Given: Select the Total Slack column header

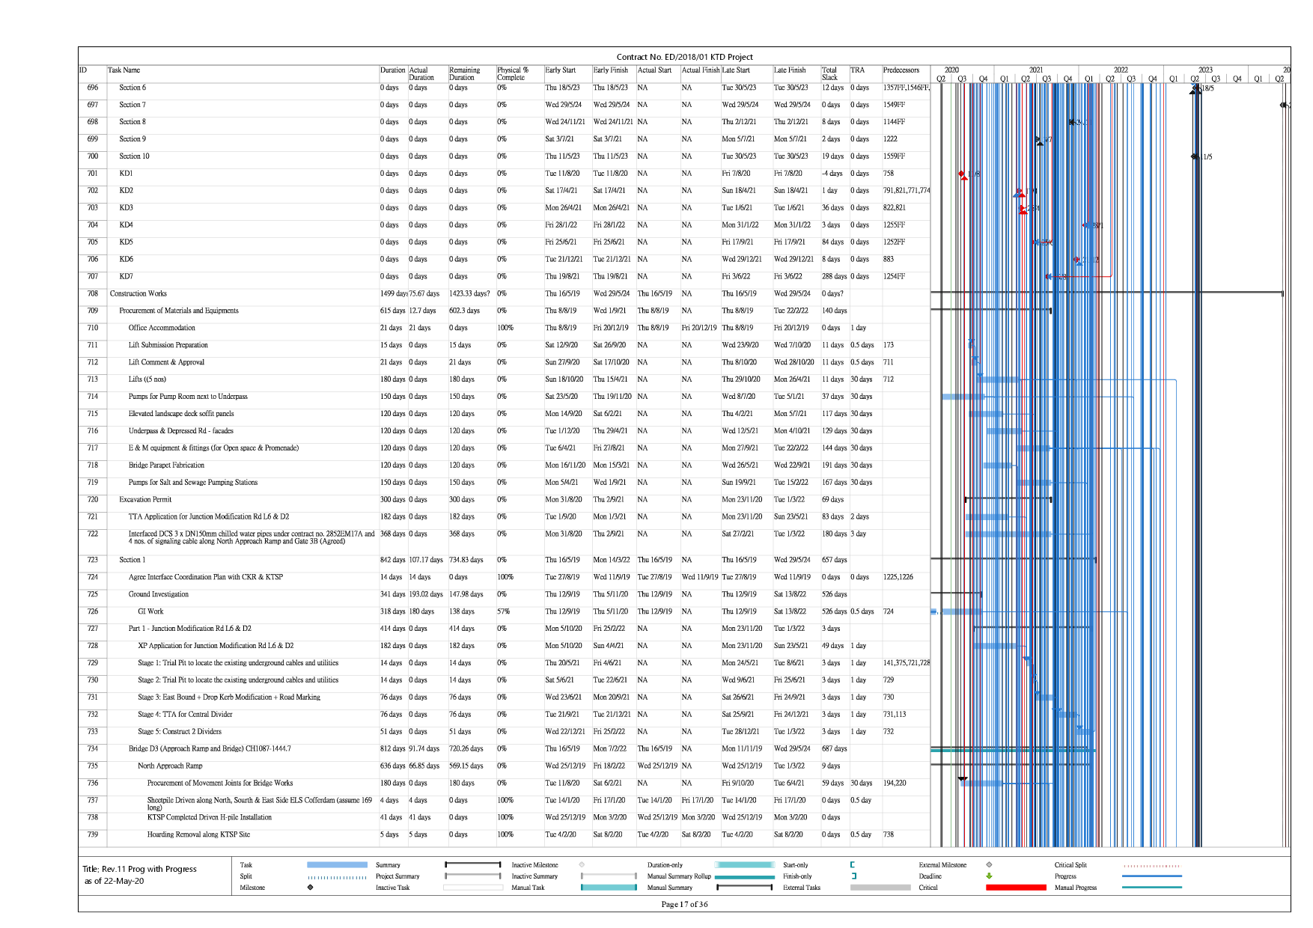Looking at the screenshot, I should (829, 73).
